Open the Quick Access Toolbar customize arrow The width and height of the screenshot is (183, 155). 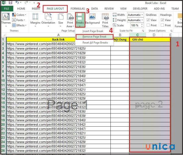[x=34, y=2]
